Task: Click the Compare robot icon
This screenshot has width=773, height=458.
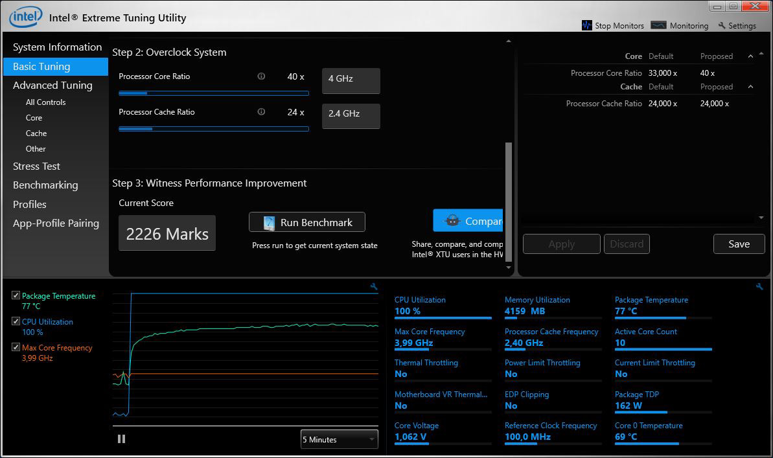Action: point(452,221)
